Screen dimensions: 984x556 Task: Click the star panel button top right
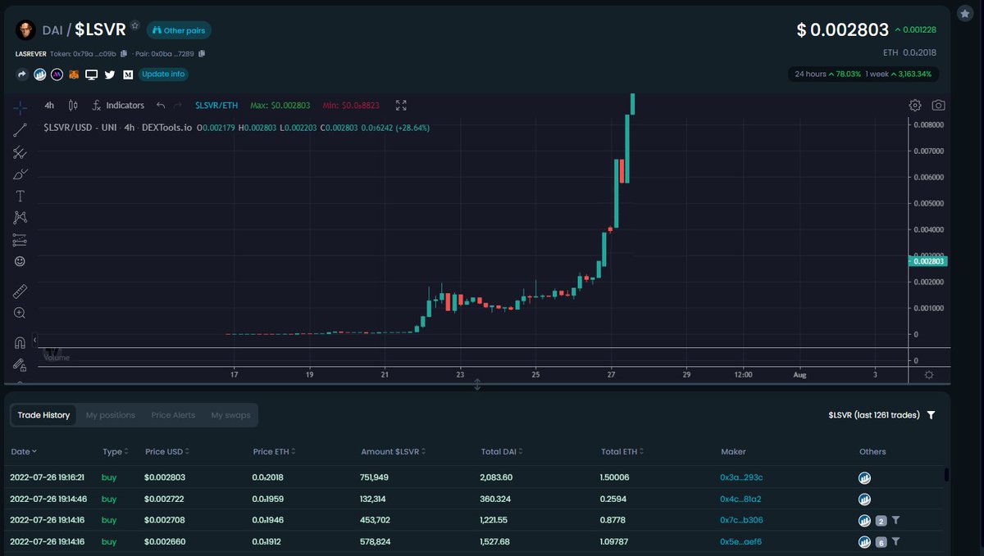965,15
